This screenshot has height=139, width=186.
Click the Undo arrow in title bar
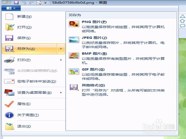click(x=24, y=2)
